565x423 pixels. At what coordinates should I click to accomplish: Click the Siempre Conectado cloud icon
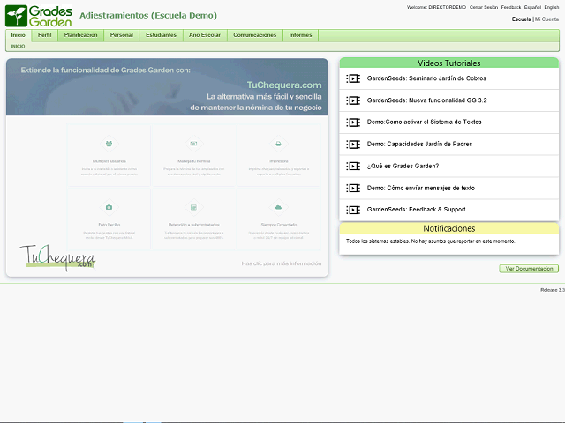(x=279, y=207)
